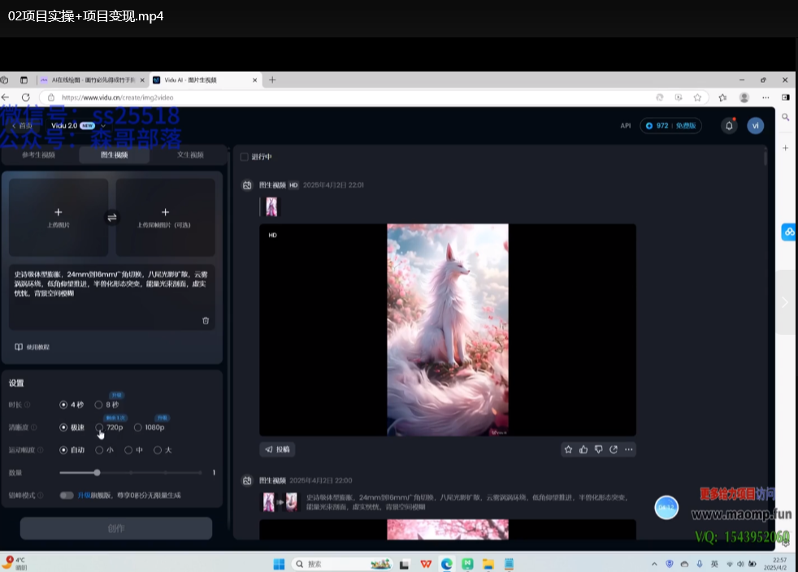Share the generated fox video
The image size is (798, 572).
[x=614, y=449]
